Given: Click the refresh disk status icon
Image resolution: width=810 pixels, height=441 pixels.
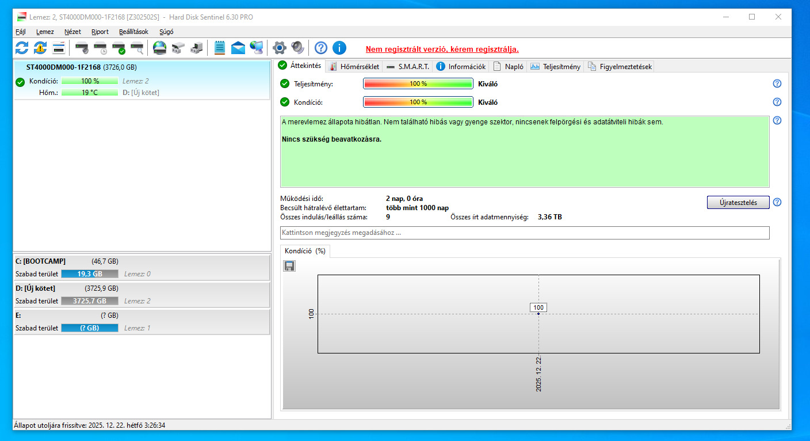Looking at the screenshot, I should pyautogui.click(x=21, y=48).
